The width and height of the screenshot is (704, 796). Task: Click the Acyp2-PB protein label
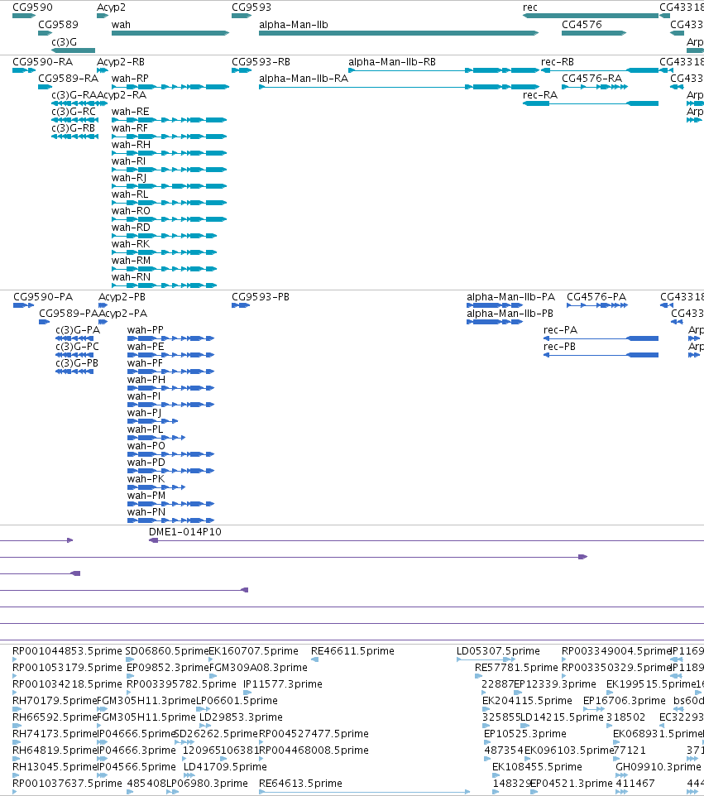tap(122, 297)
